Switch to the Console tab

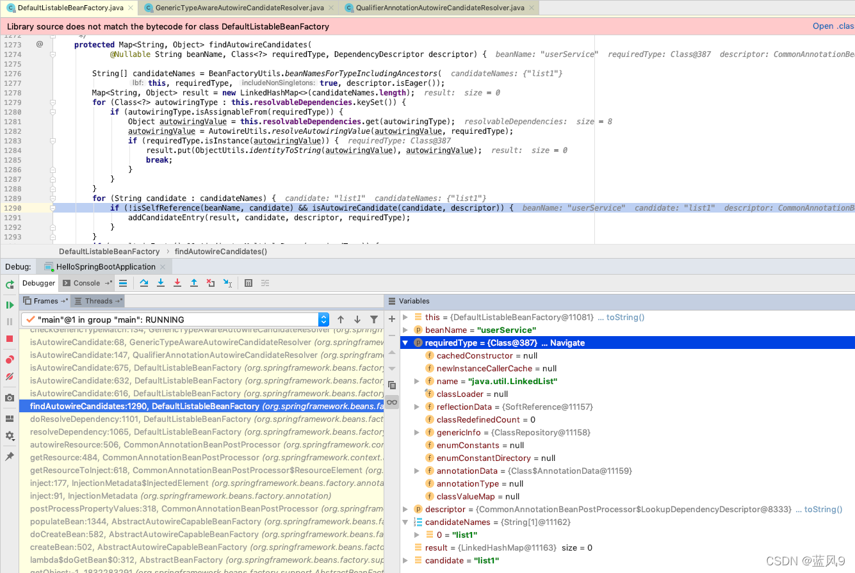pyautogui.click(x=85, y=282)
